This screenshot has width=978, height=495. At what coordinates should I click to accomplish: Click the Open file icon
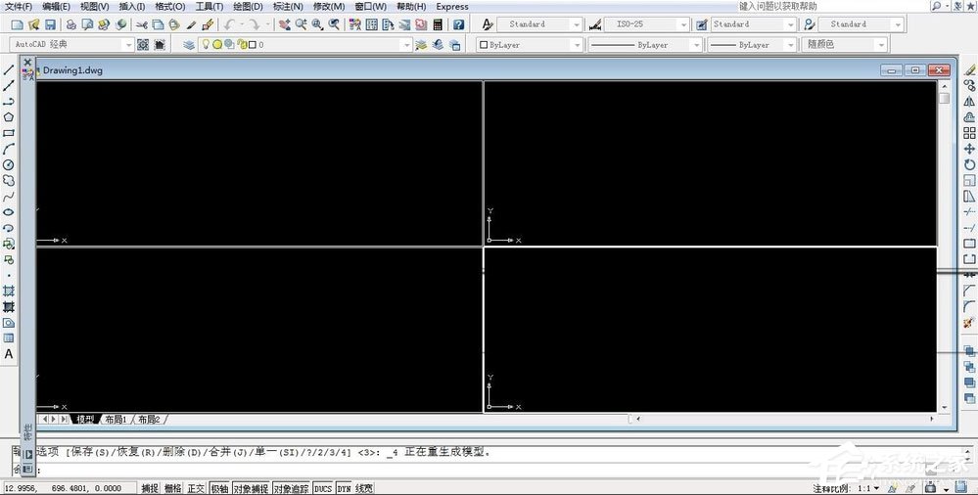pyautogui.click(x=33, y=24)
